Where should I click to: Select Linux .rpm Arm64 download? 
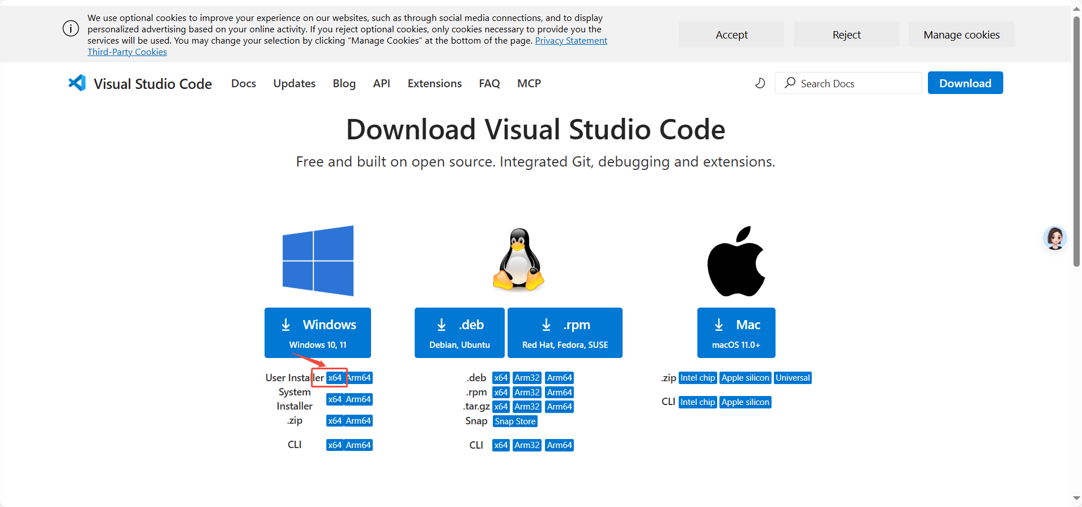coord(560,393)
